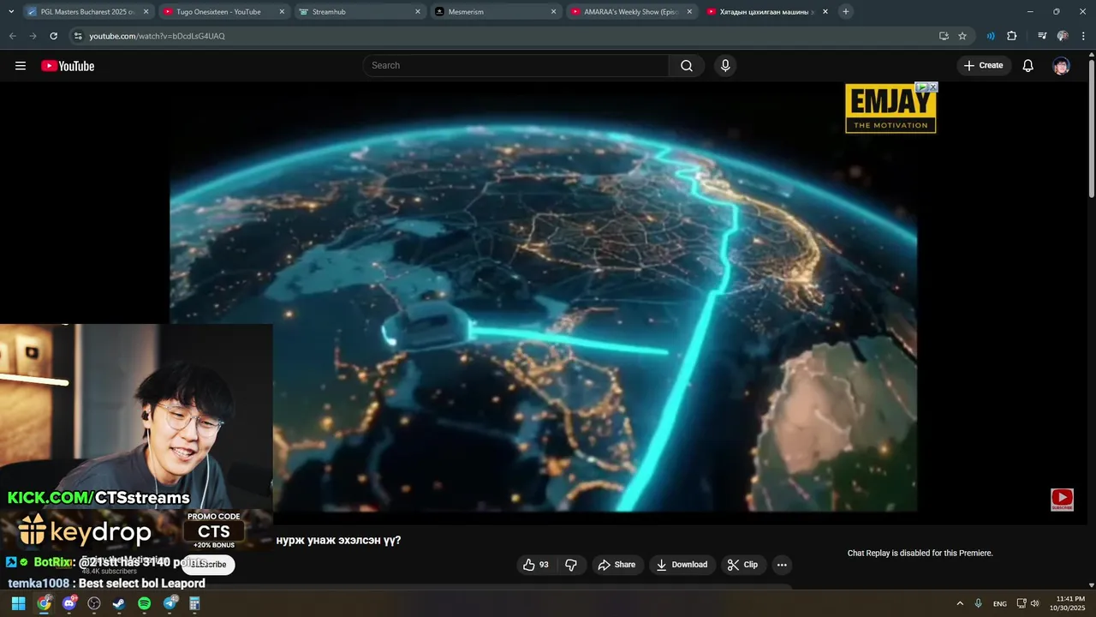Install app icon in address bar

(944, 36)
